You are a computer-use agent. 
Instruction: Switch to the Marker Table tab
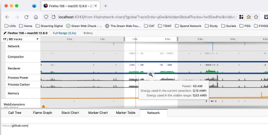pyautogui.click(x=126, y=113)
